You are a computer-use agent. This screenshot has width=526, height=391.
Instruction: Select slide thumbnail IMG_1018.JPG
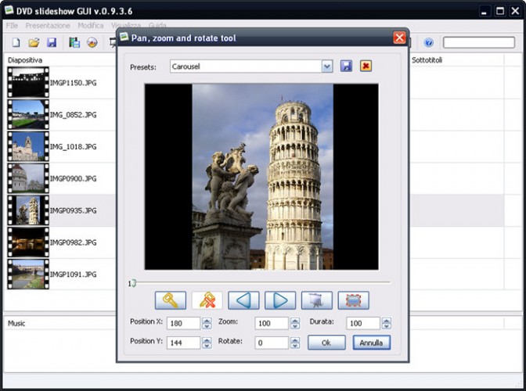point(28,146)
